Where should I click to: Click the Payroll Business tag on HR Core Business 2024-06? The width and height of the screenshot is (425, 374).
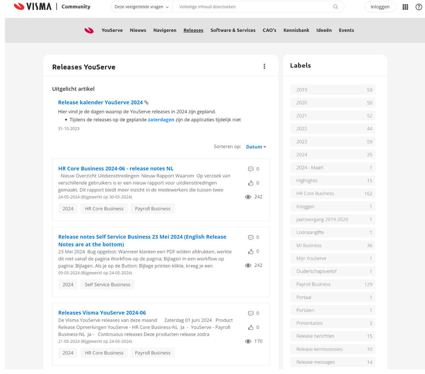[x=153, y=209]
